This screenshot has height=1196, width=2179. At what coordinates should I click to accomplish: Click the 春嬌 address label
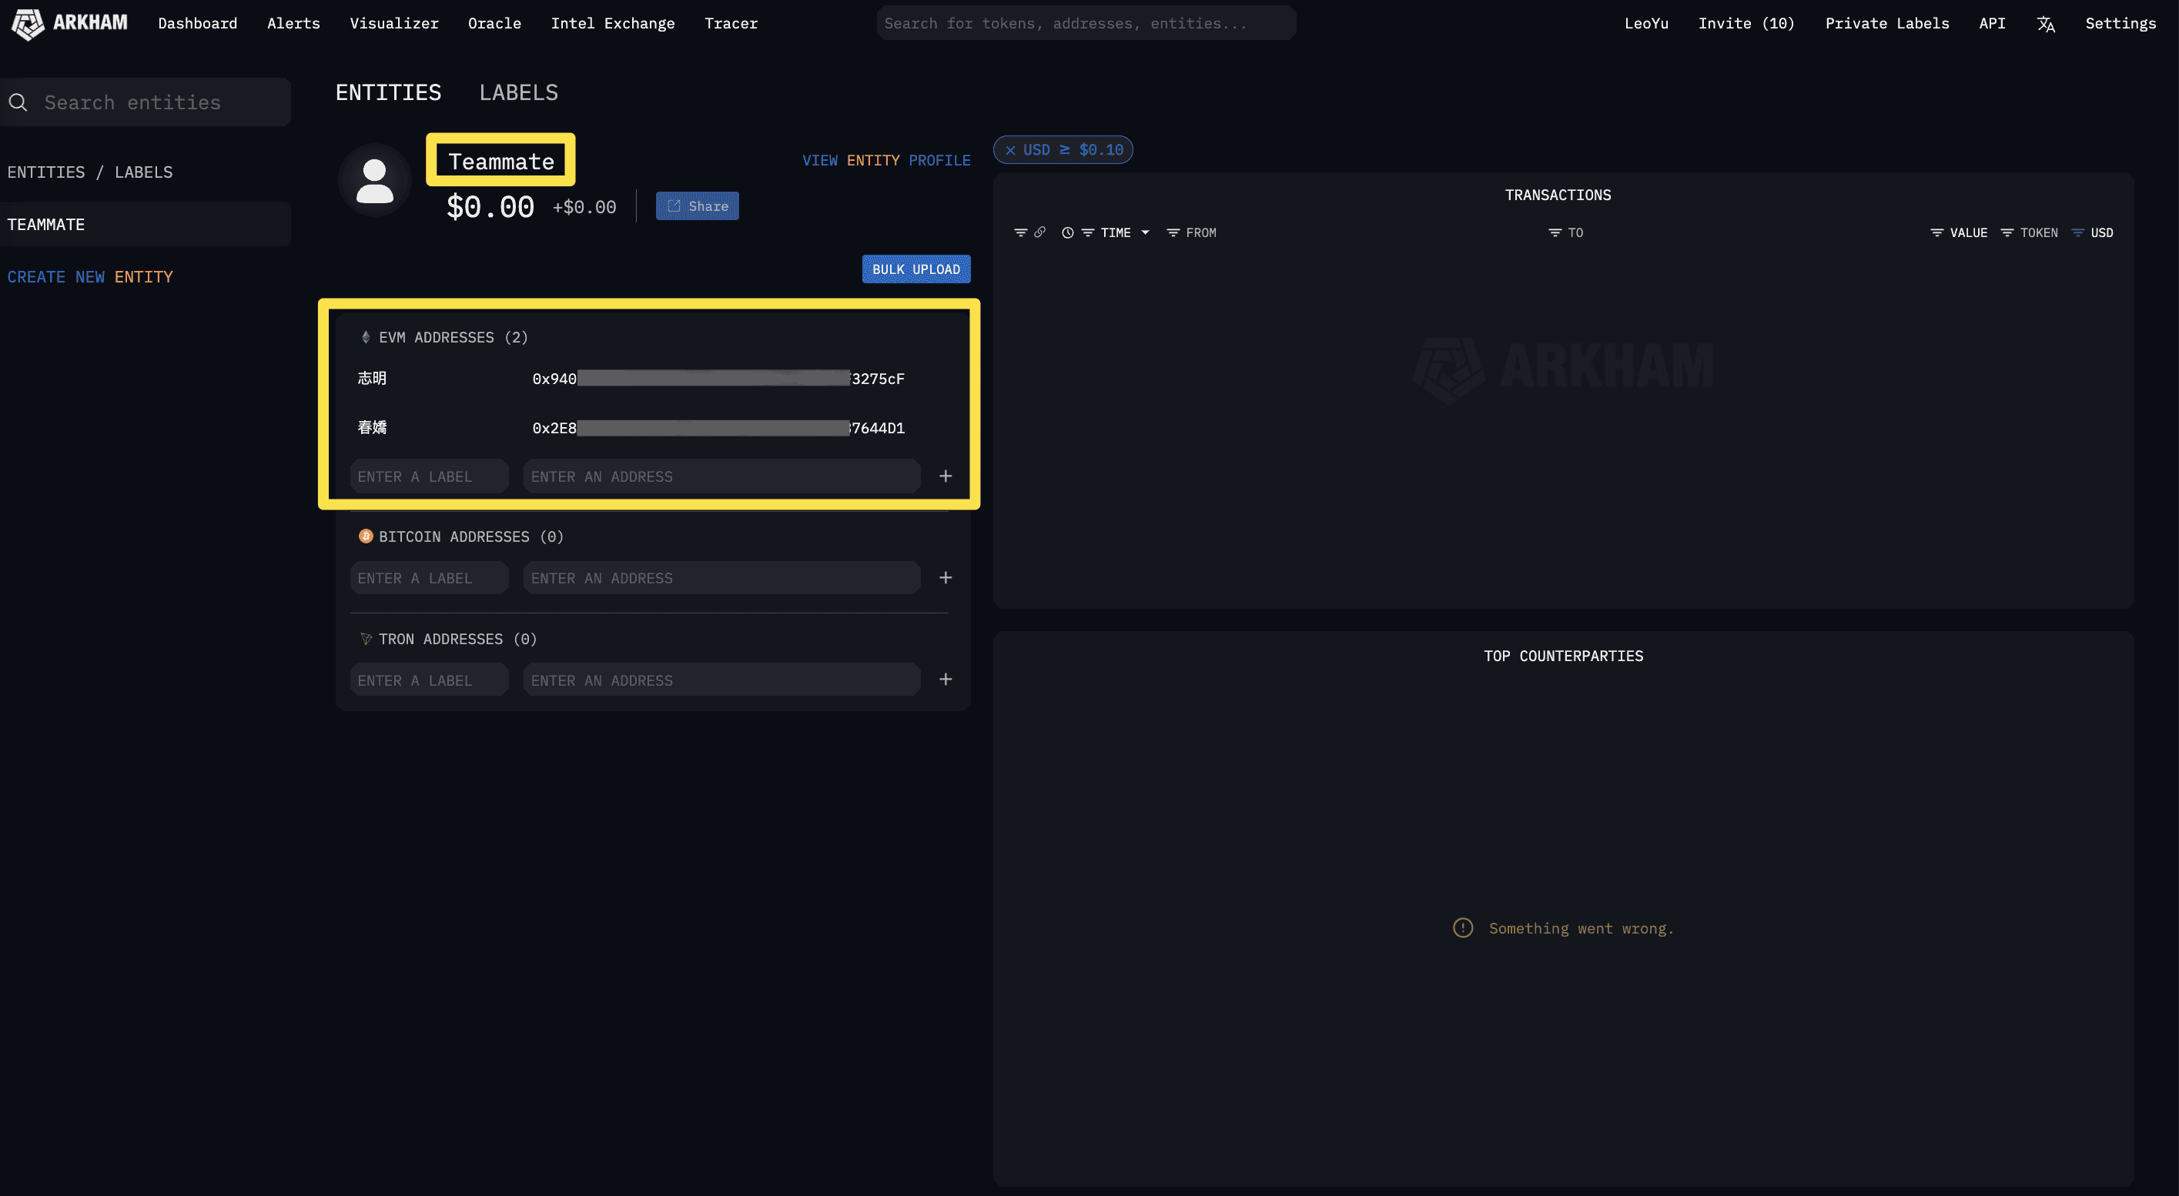coord(372,428)
